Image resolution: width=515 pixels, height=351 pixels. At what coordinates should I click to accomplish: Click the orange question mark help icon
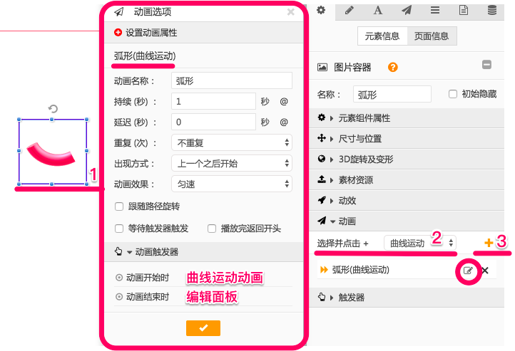click(x=392, y=67)
